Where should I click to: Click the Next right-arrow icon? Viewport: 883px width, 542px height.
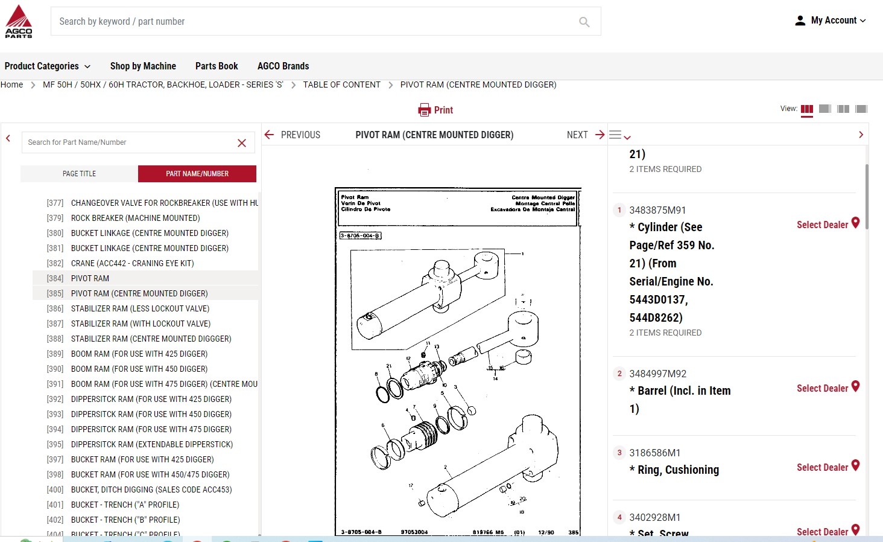coord(600,135)
